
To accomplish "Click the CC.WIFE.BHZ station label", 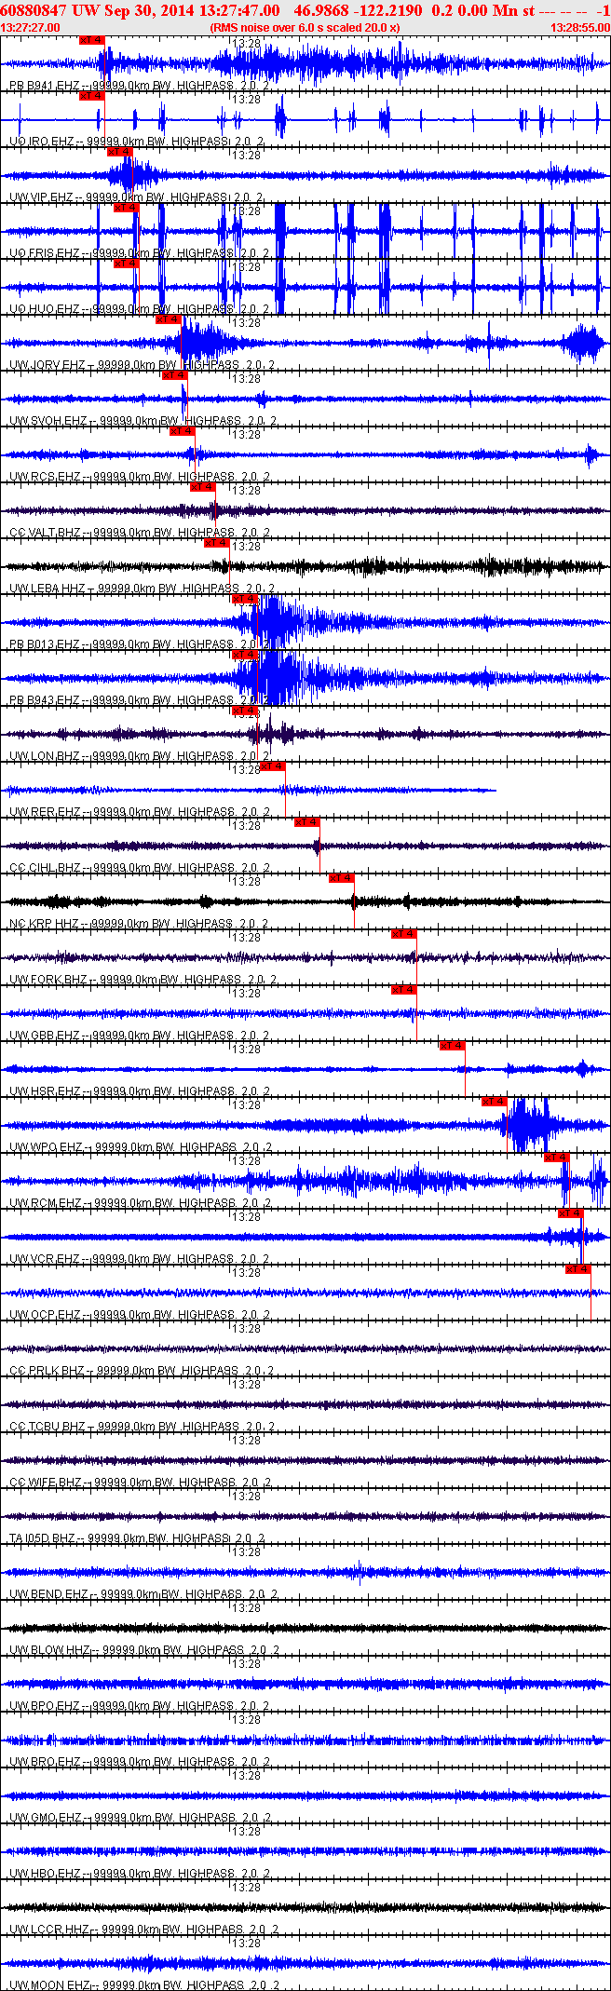I will pyautogui.click(x=46, y=1483).
